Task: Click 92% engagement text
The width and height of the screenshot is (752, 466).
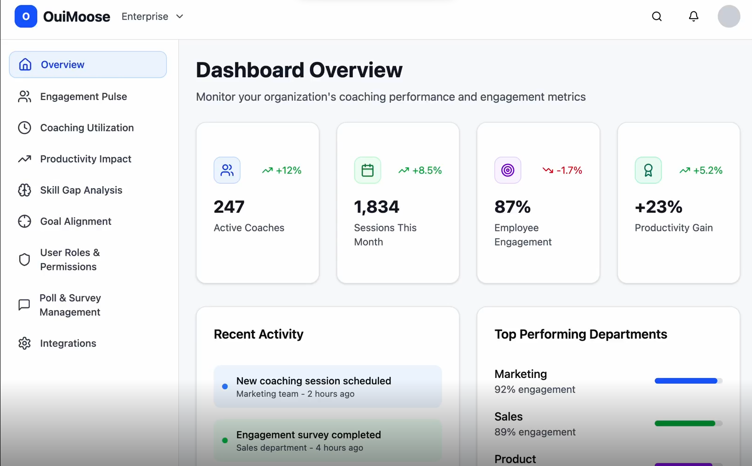Action: pos(535,389)
